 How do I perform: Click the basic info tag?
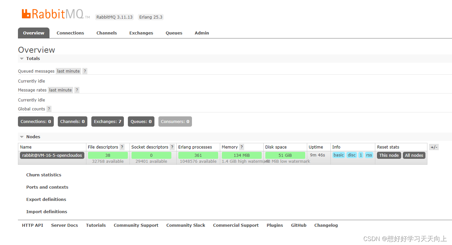coord(339,155)
